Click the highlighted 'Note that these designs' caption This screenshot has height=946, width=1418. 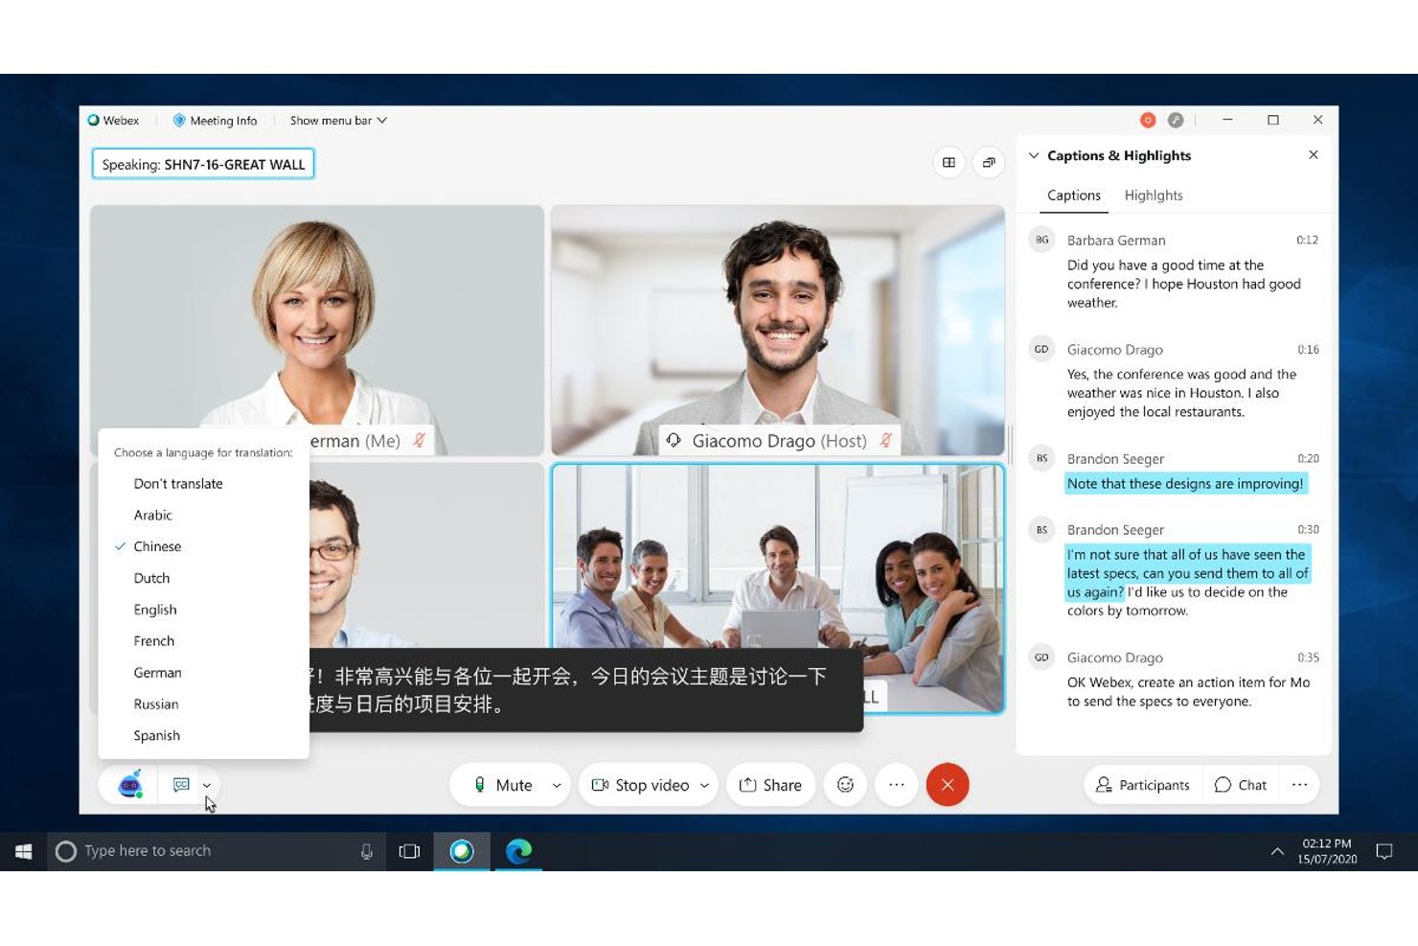pos(1185,484)
